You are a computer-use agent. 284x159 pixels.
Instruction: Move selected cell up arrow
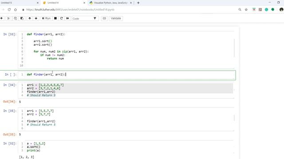tap(30, 19)
